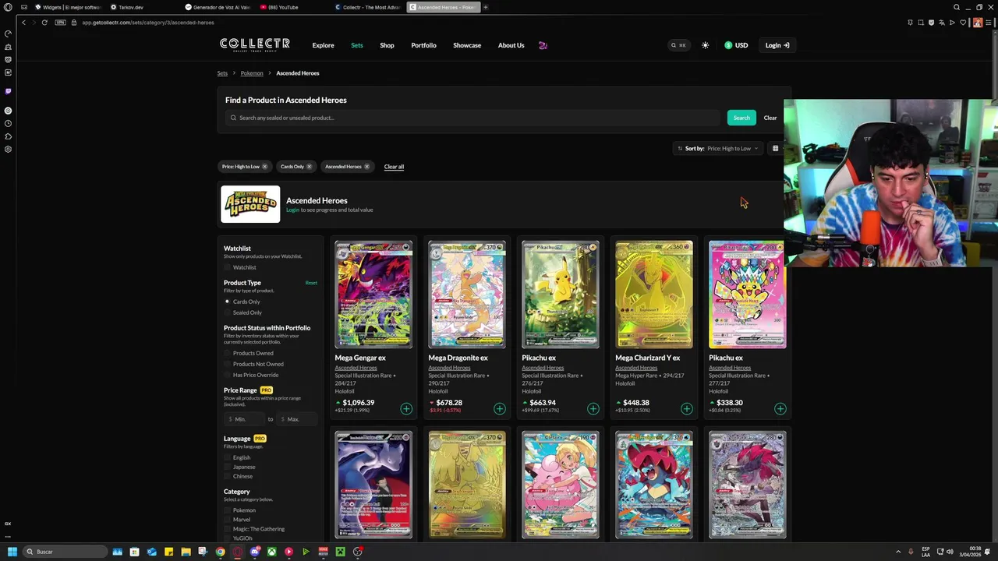998x561 pixels.
Task: Open Discord from the taskbar
Action: (255, 552)
